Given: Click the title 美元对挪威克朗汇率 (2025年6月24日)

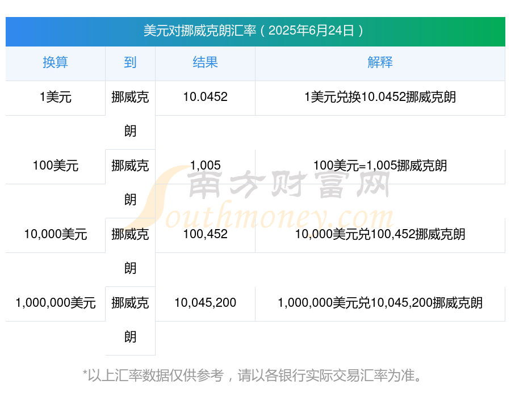Looking at the screenshot, I should [254, 31].
